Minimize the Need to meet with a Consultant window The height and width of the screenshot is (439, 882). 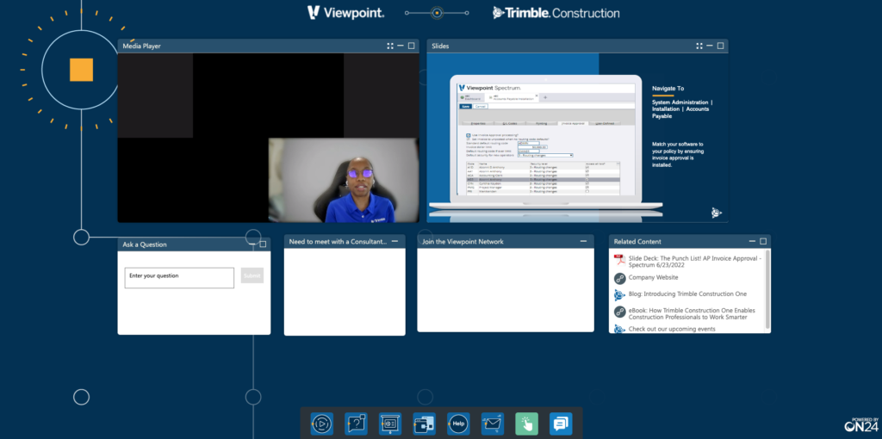pyautogui.click(x=394, y=241)
